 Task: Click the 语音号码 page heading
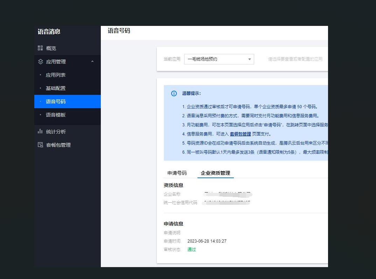click(119, 31)
